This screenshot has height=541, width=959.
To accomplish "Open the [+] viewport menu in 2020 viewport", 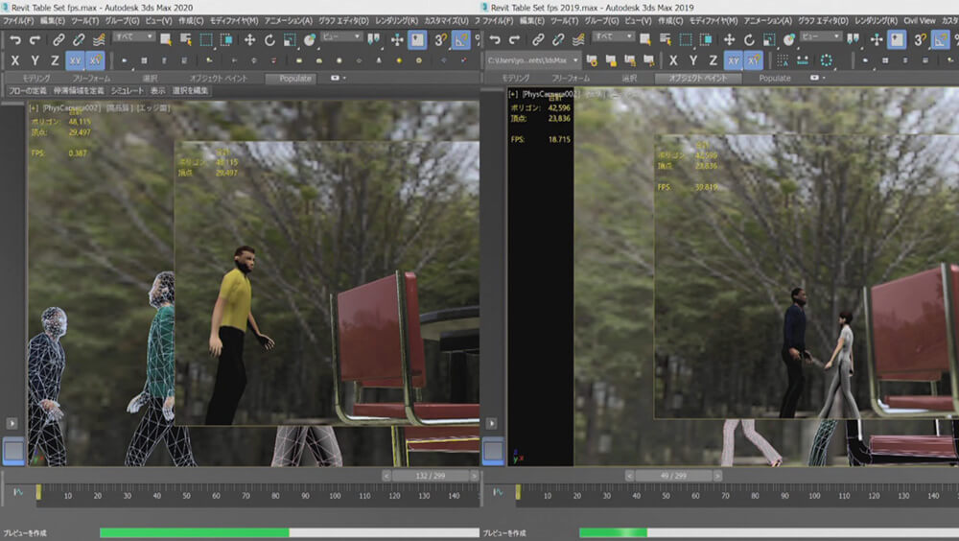I will (x=34, y=108).
